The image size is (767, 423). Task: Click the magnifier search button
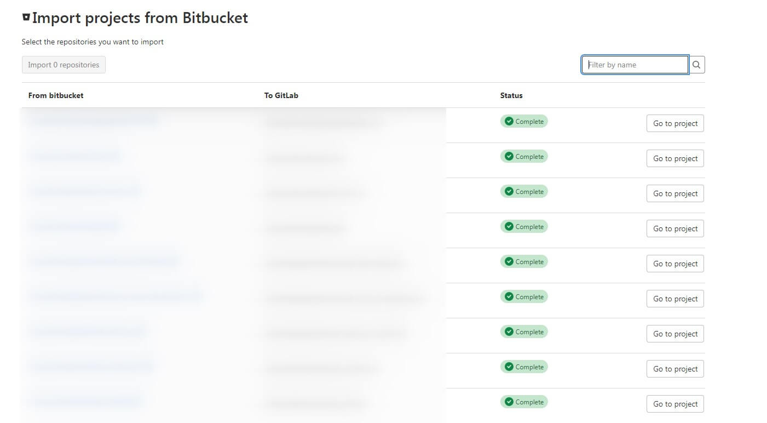point(696,65)
